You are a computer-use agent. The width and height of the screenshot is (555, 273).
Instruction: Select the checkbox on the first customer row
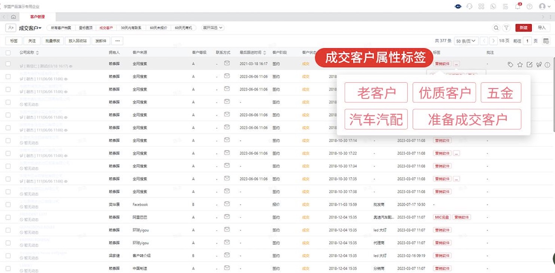coord(8,64)
